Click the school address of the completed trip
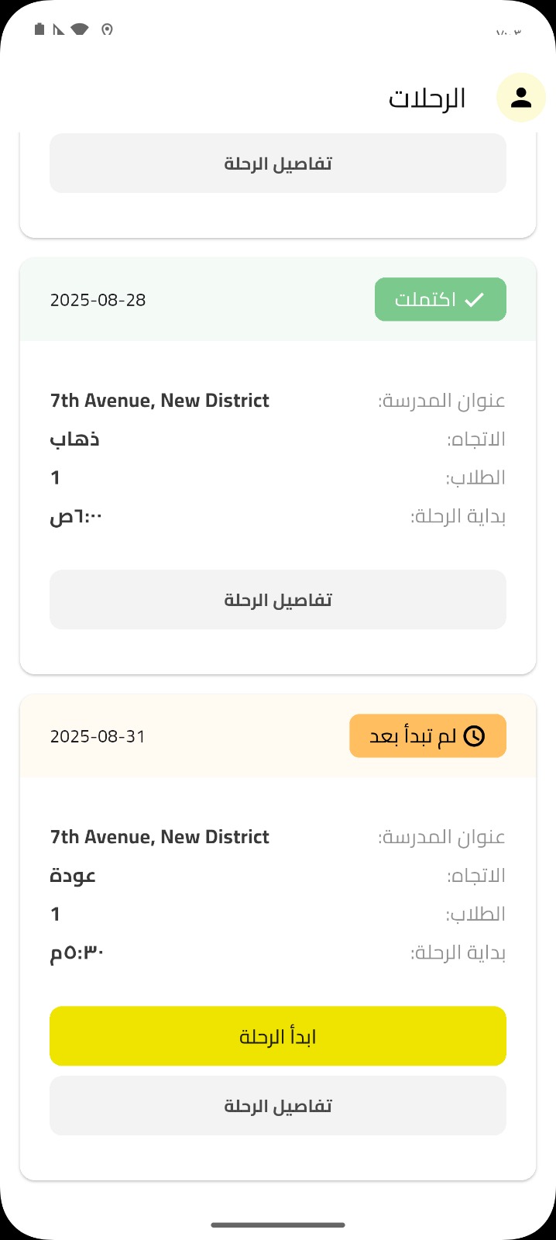This screenshot has height=1240, width=556. pyautogui.click(x=160, y=401)
